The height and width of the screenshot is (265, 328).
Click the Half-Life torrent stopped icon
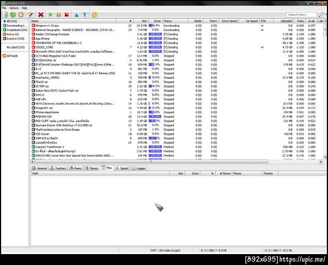tap(33, 99)
